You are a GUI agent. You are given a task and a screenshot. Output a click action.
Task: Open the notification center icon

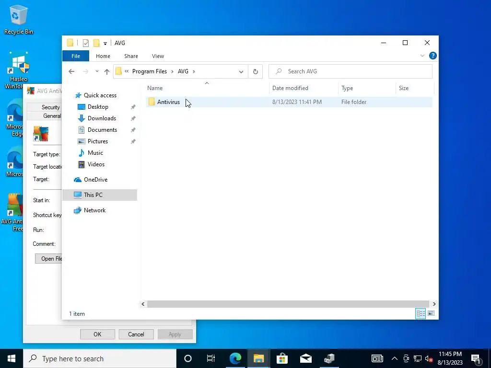point(476,358)
